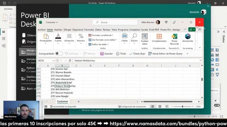This screenshot has height=127, width=227.
Task: Select cell Wynne Booeln
Action: tap(62, 72)
